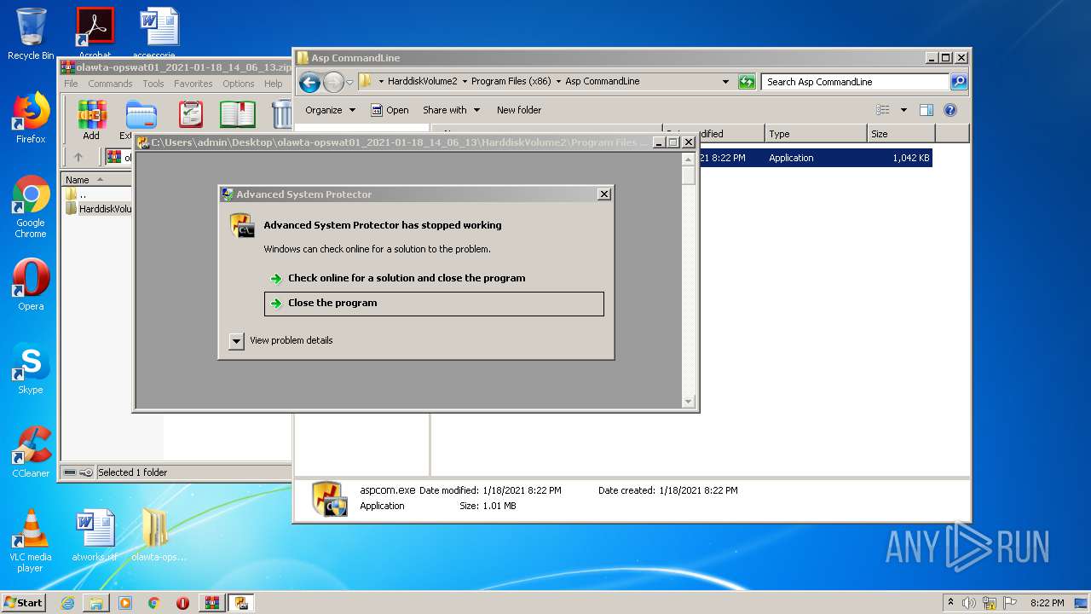Open Explorer Help icon
Screen dimensions: 1091x614
coord(950,110)
